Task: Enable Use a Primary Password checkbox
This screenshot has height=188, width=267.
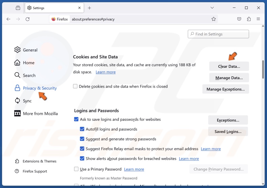Action: tap(76, 169)
